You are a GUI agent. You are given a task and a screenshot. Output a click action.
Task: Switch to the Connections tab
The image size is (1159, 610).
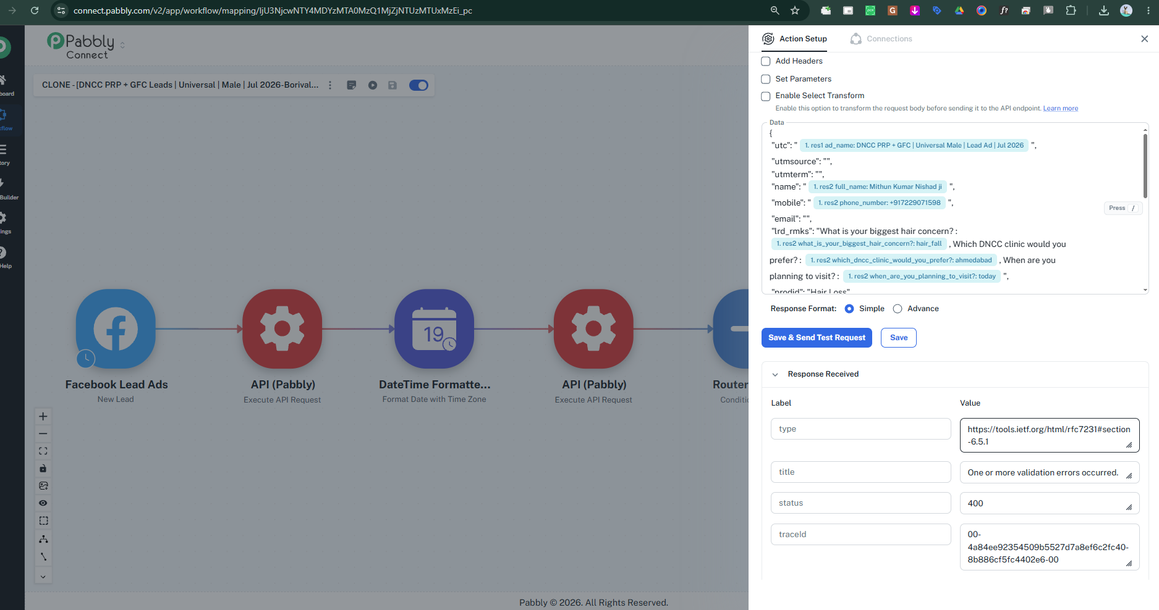point(881,39)
